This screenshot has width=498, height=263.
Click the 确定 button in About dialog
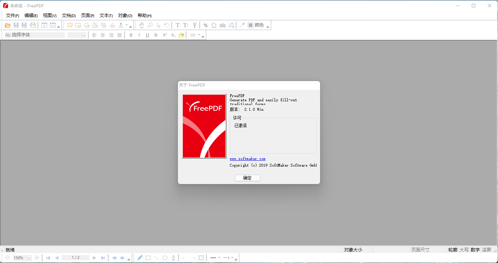click(x=247, y=178)
